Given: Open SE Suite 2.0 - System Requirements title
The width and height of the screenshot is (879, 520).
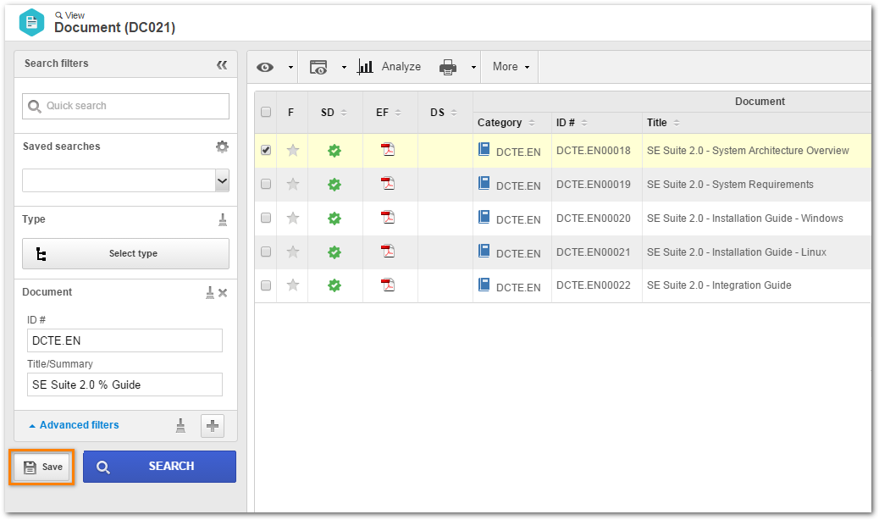Looking at the screenshot, I should 730,185.
